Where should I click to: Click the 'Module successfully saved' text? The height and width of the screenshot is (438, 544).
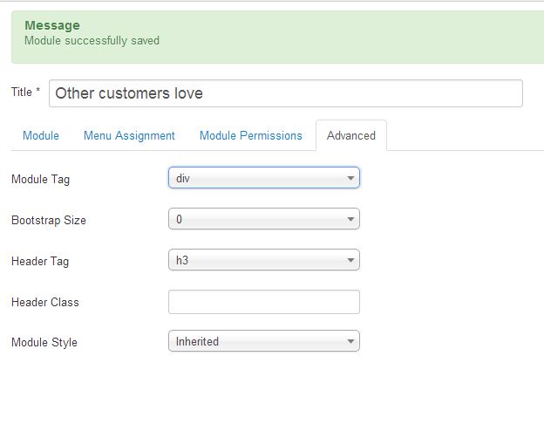(92, 40)
